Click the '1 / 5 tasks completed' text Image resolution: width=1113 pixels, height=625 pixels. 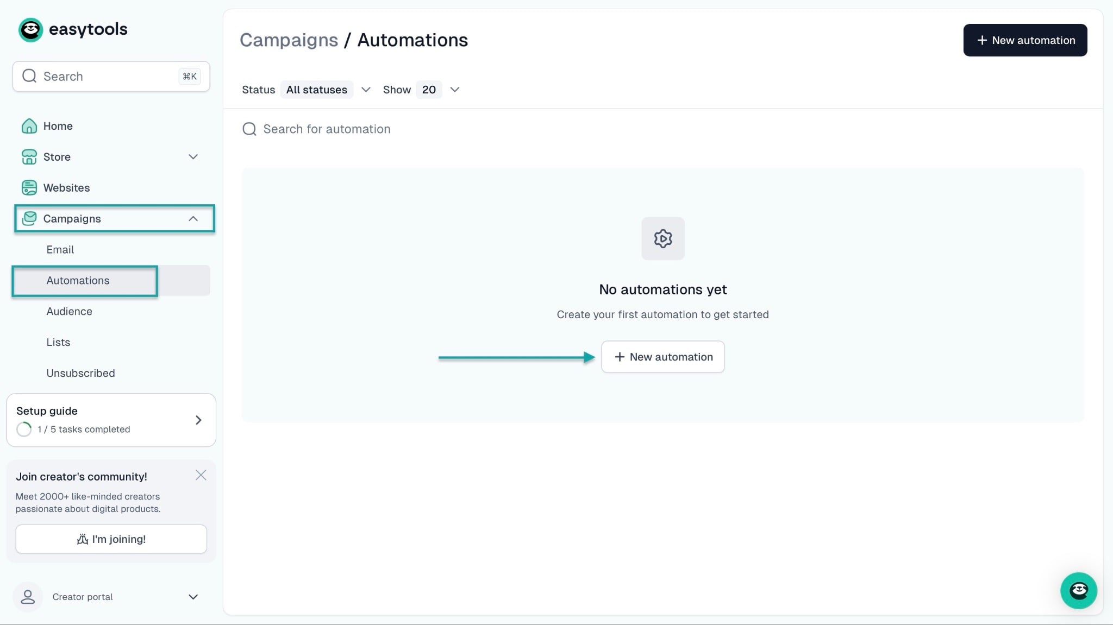point(84,430)
